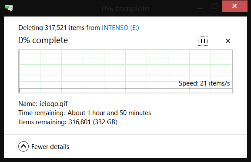Image resolution: width=251 pixels, height=162 pixels.
Task: Collapse the dialog with Fewer details
Action: pos(44,146)
